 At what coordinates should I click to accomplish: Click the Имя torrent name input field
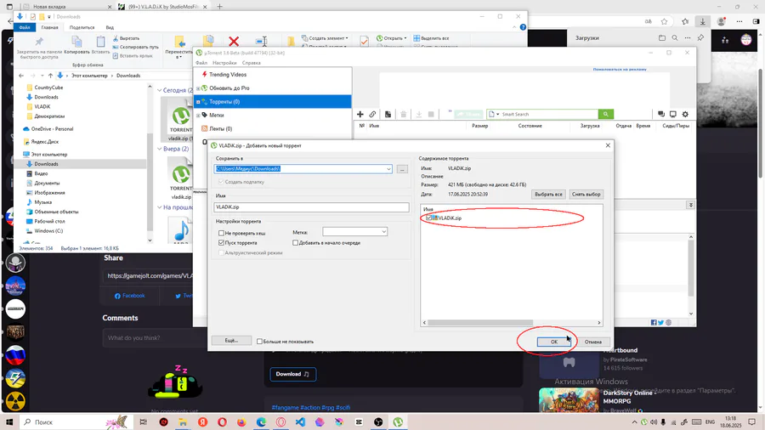coord(311,207)
